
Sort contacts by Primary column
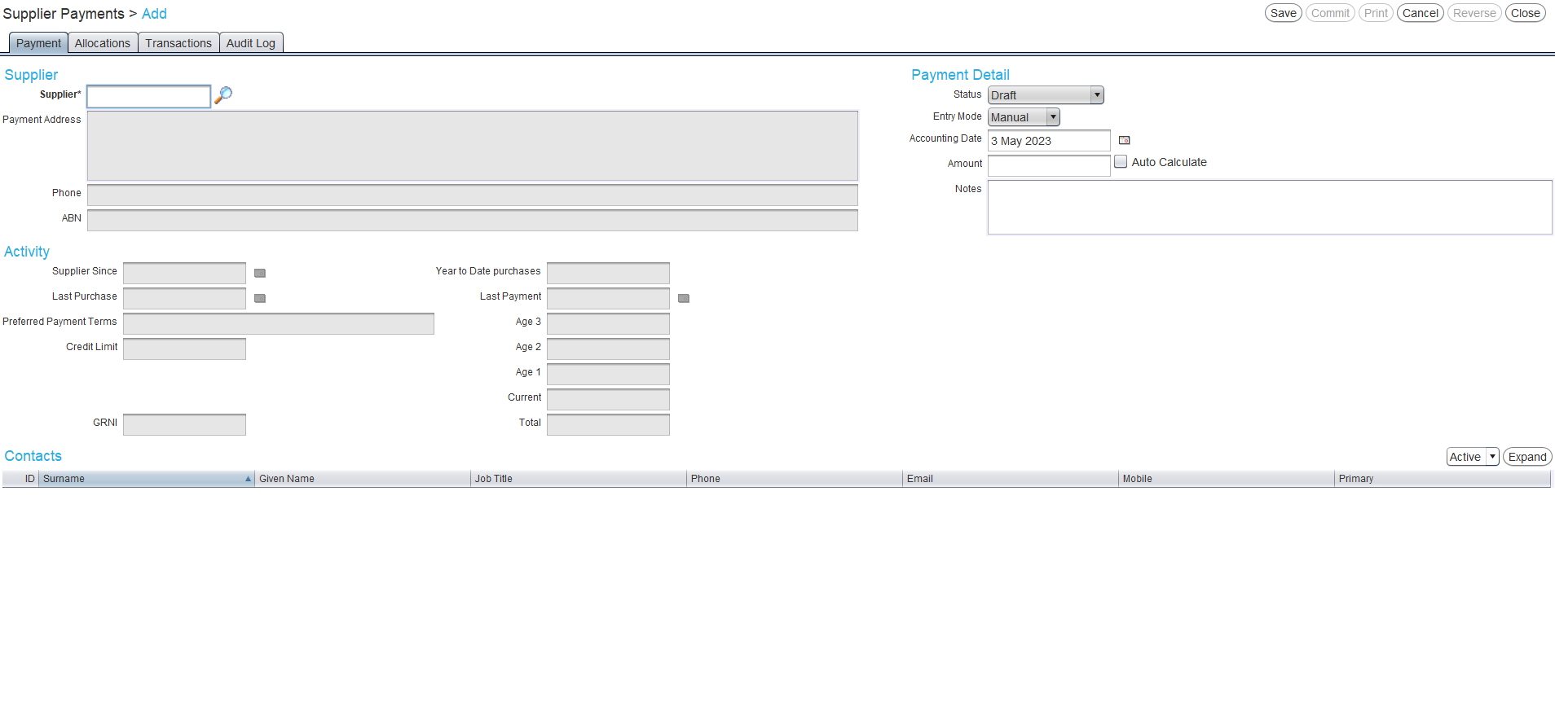pos(1443,479)
